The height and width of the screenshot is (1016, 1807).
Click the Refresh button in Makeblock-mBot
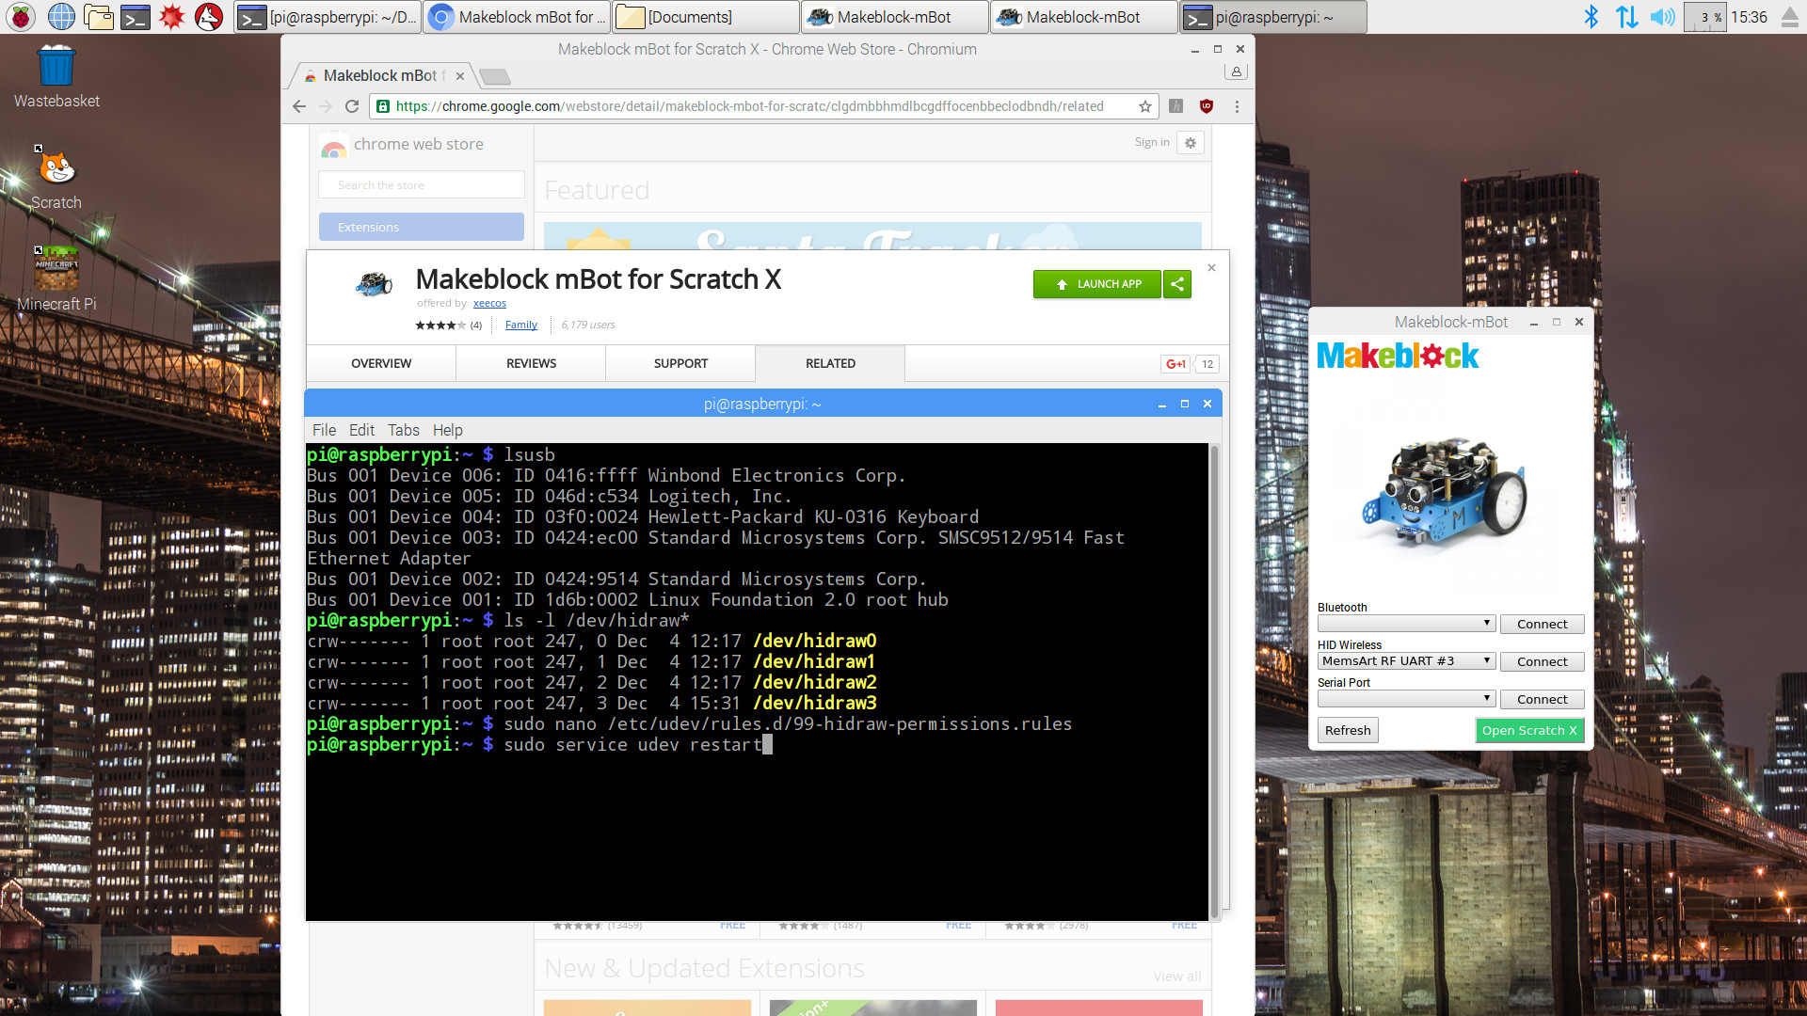[1348, 730]
